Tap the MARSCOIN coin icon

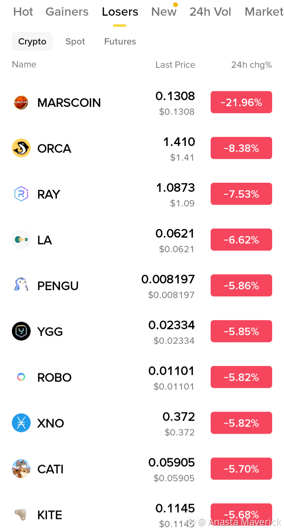(21, 103)
